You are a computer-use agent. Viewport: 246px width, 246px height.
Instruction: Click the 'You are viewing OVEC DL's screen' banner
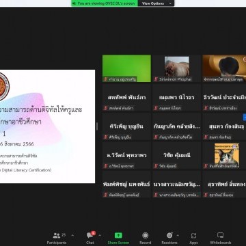(105, 3)
